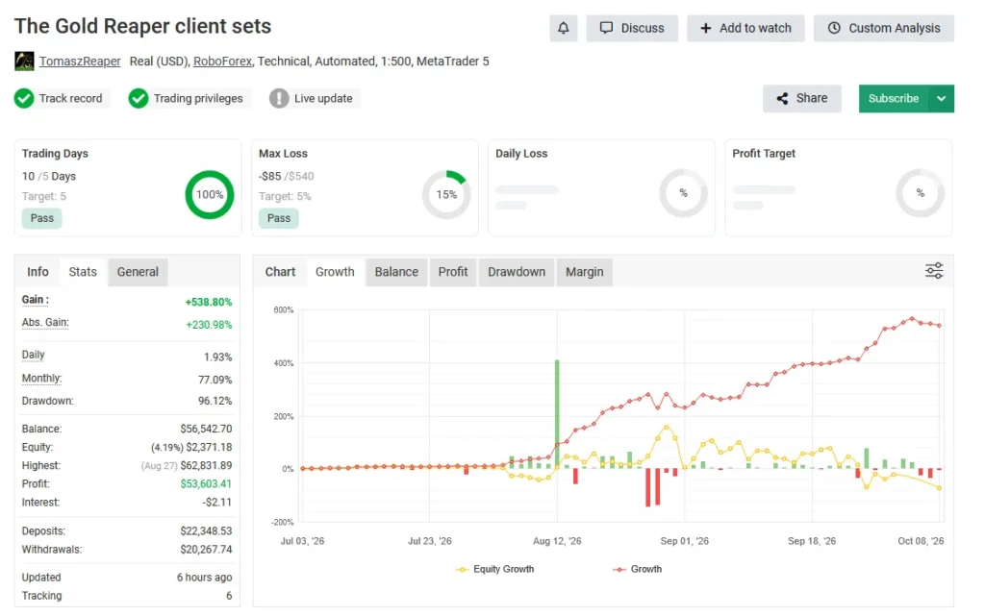Click the Profit Target percent ring
The image size is (985, 616).
pyautogui.click(x=921, y=193)
